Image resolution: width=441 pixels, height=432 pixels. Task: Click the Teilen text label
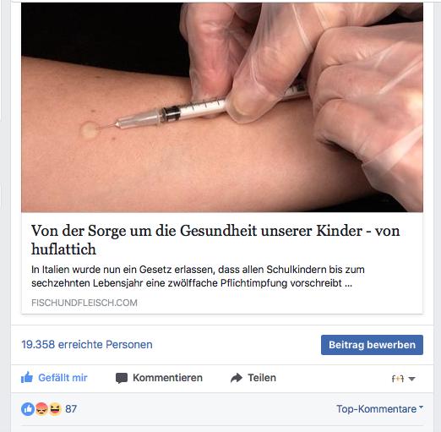[x=262, y=378]
